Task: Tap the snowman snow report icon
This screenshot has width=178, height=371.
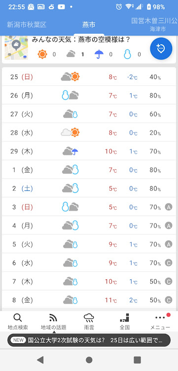Action: point(127,54)
